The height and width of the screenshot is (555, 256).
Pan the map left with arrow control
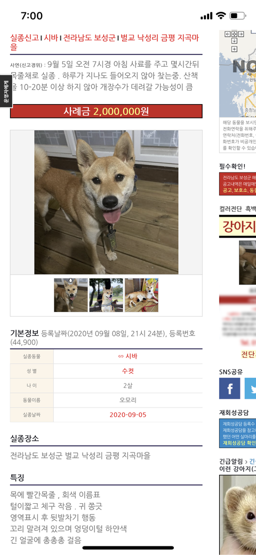point(228,34)
